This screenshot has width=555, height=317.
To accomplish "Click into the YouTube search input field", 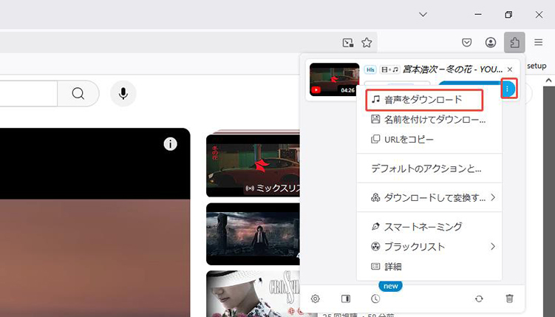I will pyautogui.click(x=28, y=93).
